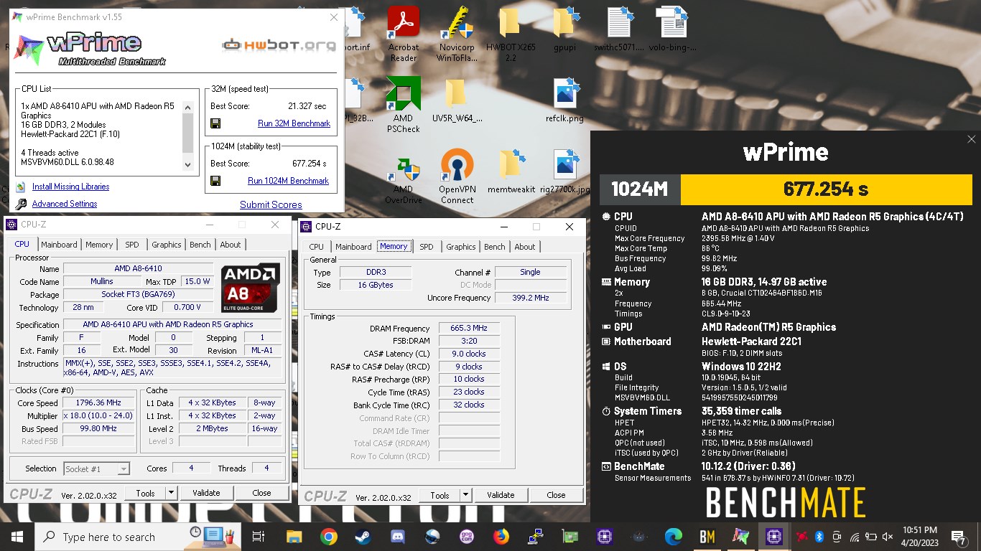Switch to Bench tab in Processor CPU-Z window
981x551 pixels.
click(200, 245)
